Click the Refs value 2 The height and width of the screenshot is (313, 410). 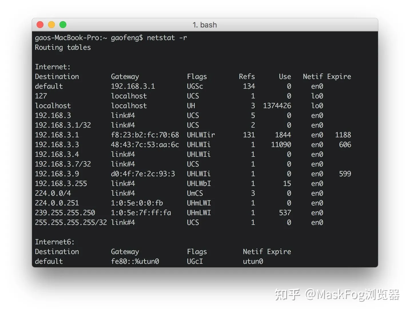[253, 125]
